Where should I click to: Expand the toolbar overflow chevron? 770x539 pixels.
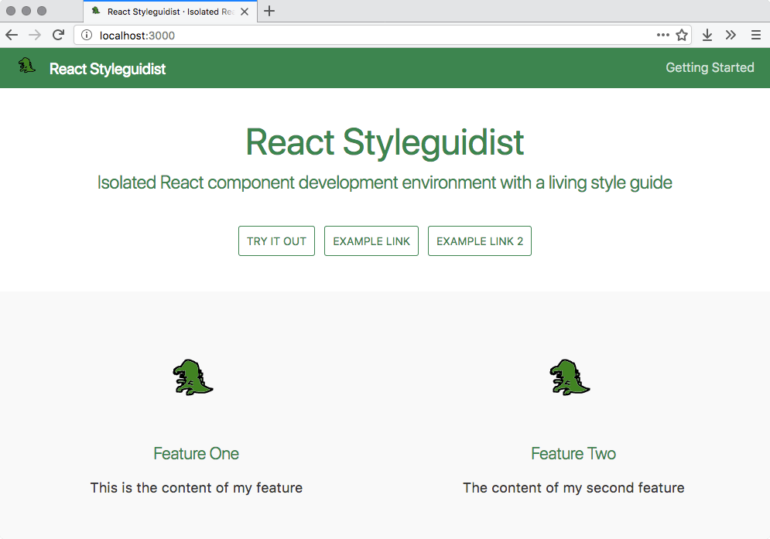pyautogui.click(x=731, y=35)
